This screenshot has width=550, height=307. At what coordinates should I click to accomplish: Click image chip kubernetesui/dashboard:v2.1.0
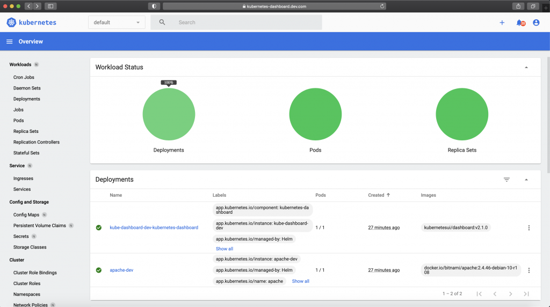coord(455,228)
